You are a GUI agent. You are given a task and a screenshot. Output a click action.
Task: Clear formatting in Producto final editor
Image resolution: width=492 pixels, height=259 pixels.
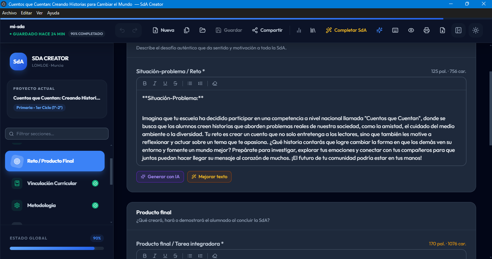point(215,256)
